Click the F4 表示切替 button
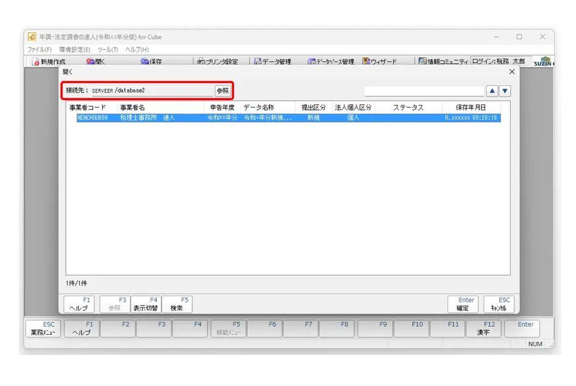 [146, 304]
